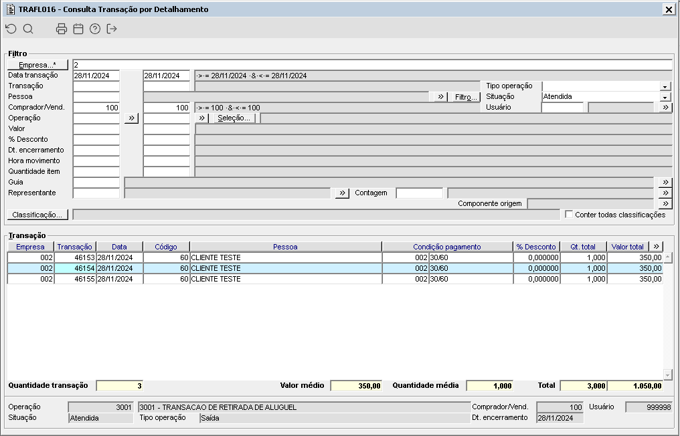
Task: Sort by the Transação column header
Action: (x=75, y=247)
